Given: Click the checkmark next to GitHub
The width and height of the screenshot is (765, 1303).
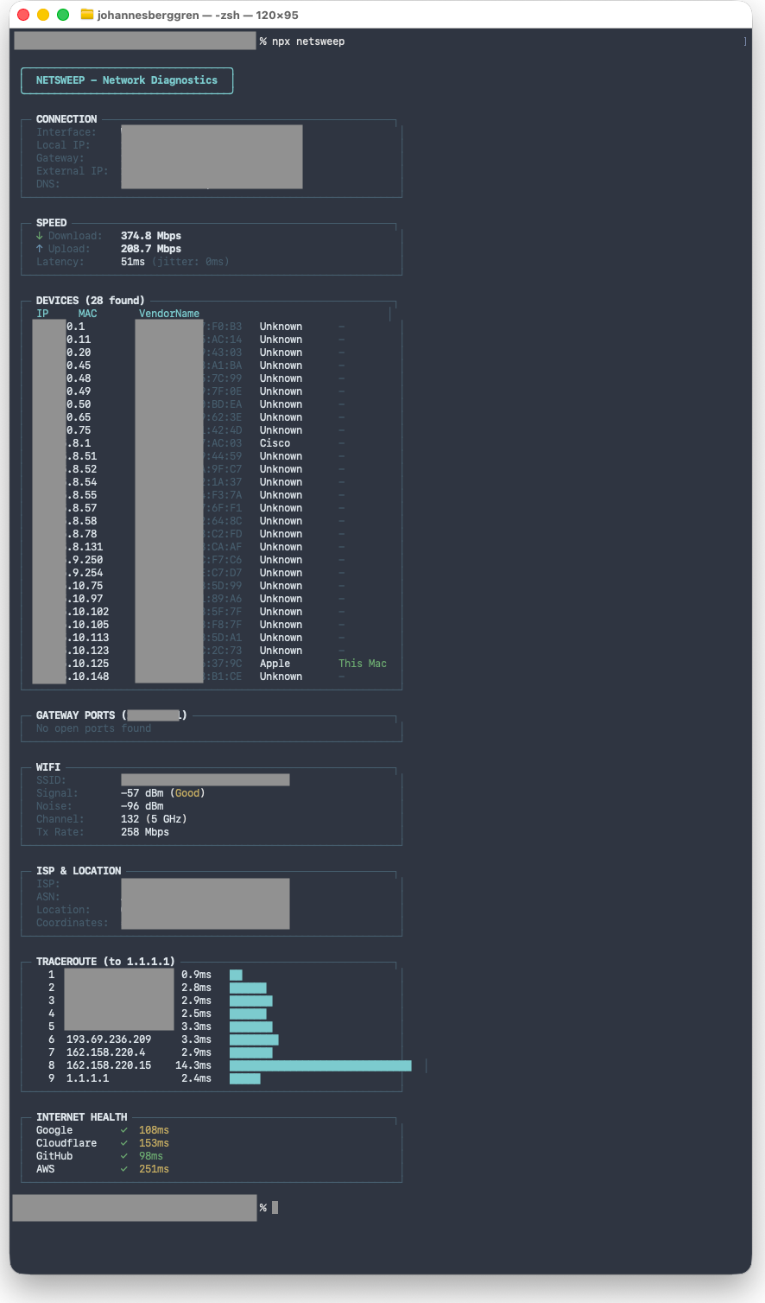Looking at the screenshot, I should coord(124,1156).
